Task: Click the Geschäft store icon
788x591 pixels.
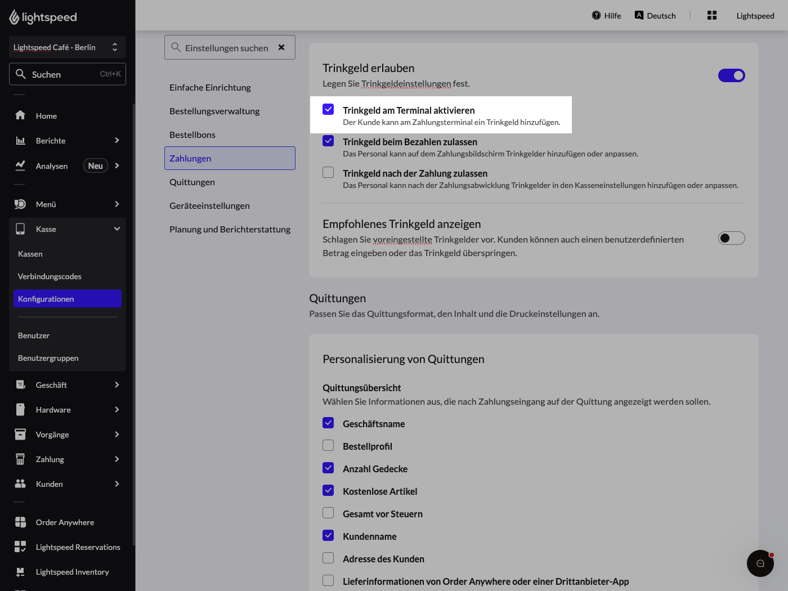Action: coord(20,384)
